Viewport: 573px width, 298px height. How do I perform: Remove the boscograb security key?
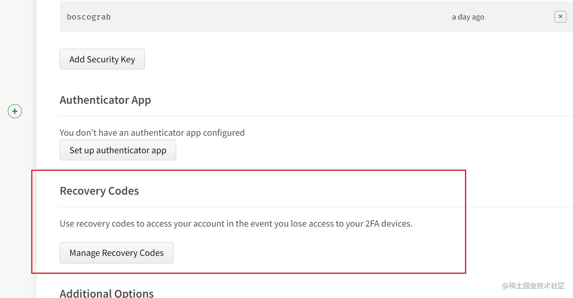pyautogui.click(x=560, y=17)
